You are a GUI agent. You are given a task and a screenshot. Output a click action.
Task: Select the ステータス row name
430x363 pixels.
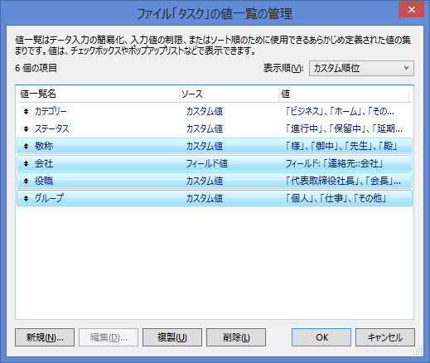tap(51, 128)
